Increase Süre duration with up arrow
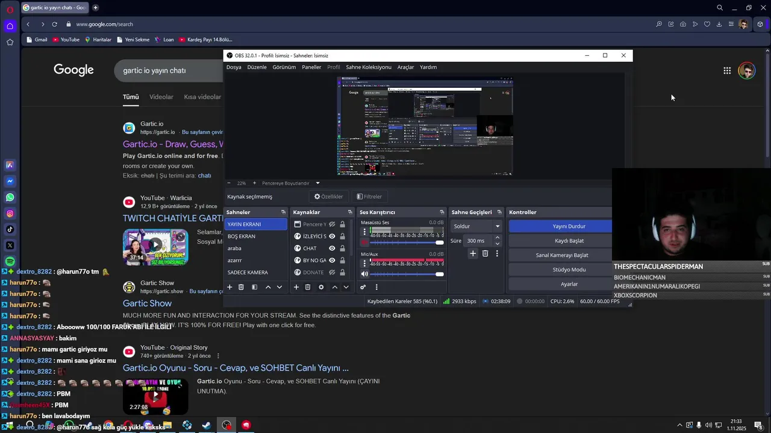This screenshot has height=433, width=771. click(x=497, y=238)
